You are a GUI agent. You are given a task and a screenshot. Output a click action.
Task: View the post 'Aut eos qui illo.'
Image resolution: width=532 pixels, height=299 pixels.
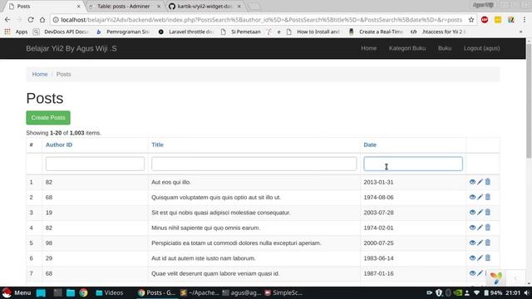tap(472, 182)
